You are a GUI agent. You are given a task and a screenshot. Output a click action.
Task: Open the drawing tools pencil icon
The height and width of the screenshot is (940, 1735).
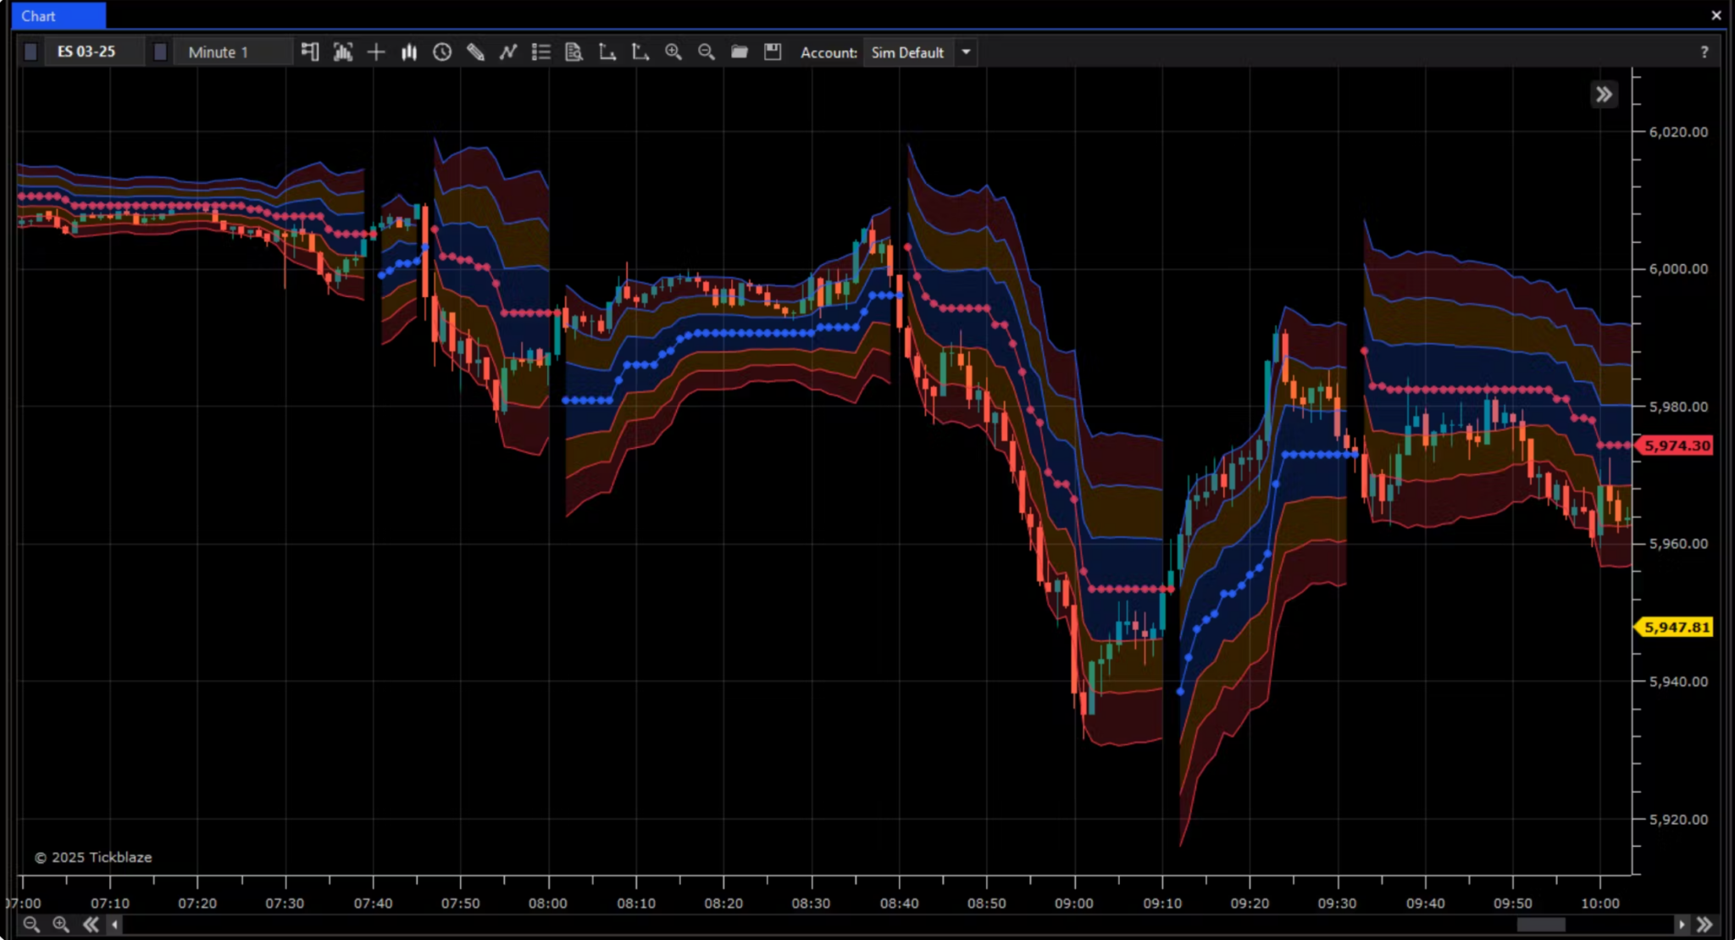click(x=475, y=53)
